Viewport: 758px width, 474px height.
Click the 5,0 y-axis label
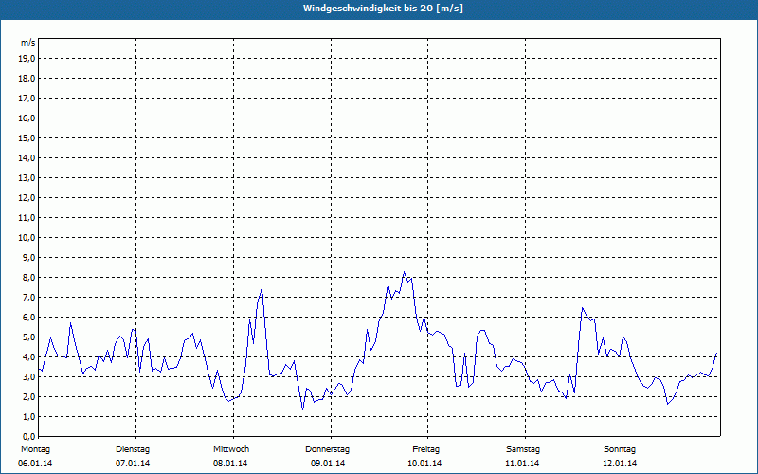point(28,337)
